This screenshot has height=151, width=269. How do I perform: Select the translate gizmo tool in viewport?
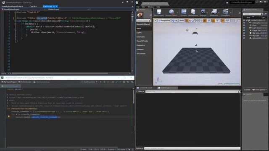click(x=187, y=21)
